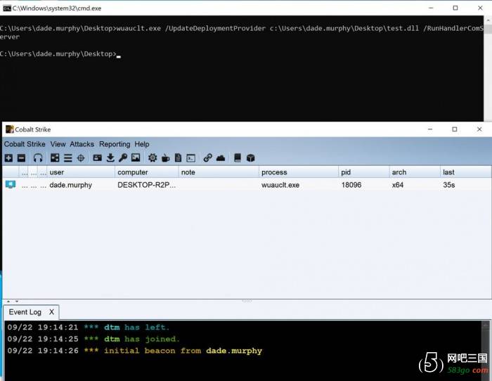Host a file using the chain-link icon
The width and height of the screenshot is (492, 381).
pos(207,158)
